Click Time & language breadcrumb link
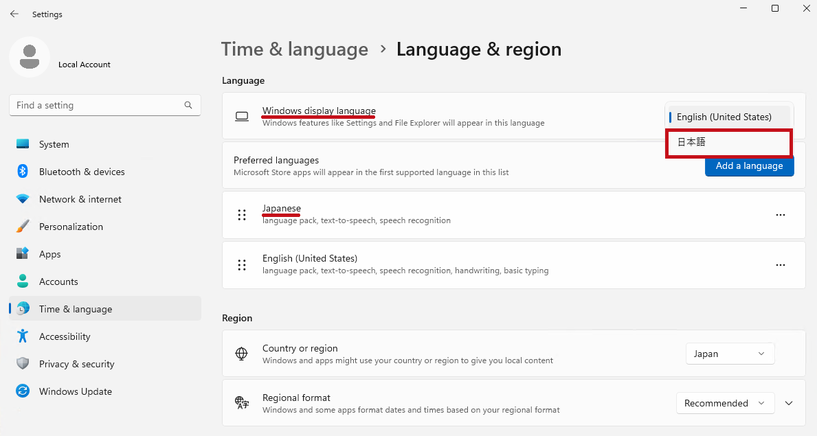Screen dimensions: 817x436 294,49
